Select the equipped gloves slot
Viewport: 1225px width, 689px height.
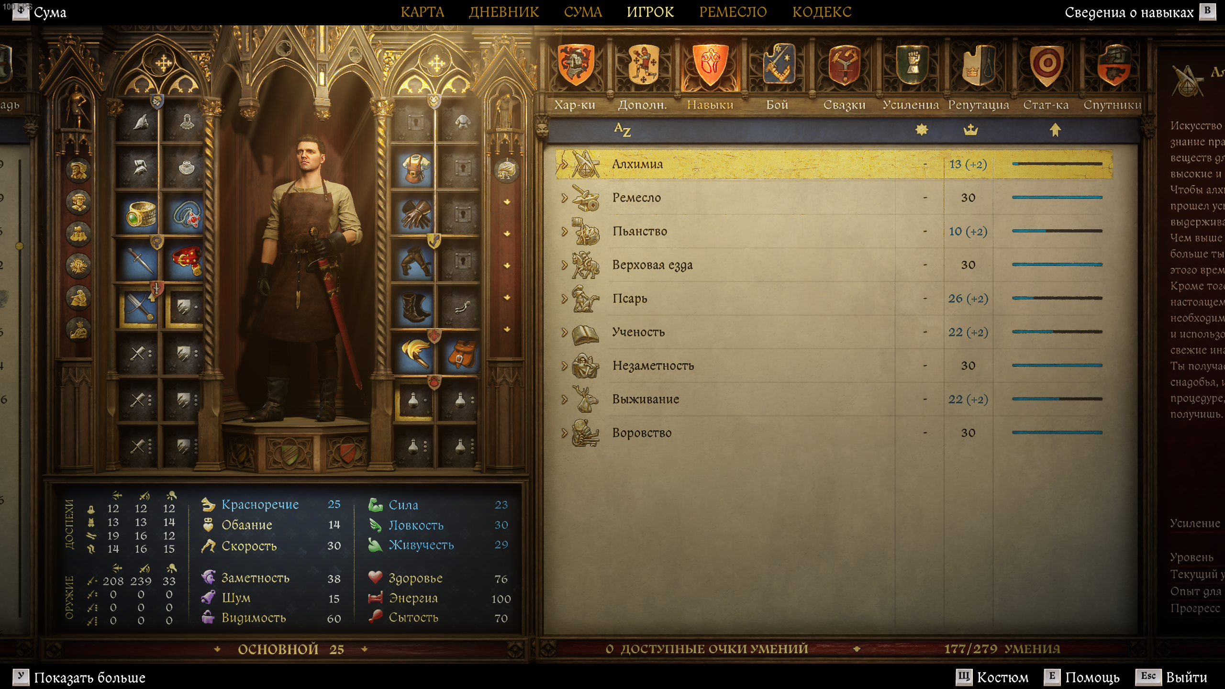pyautogui.click(x=414, y=214)
